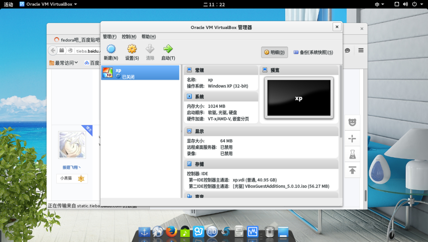Image resolution: width=428 pixels, height=242 pixels.
Task: Click the 系统 section chip icon
Action: coord(189,96)
